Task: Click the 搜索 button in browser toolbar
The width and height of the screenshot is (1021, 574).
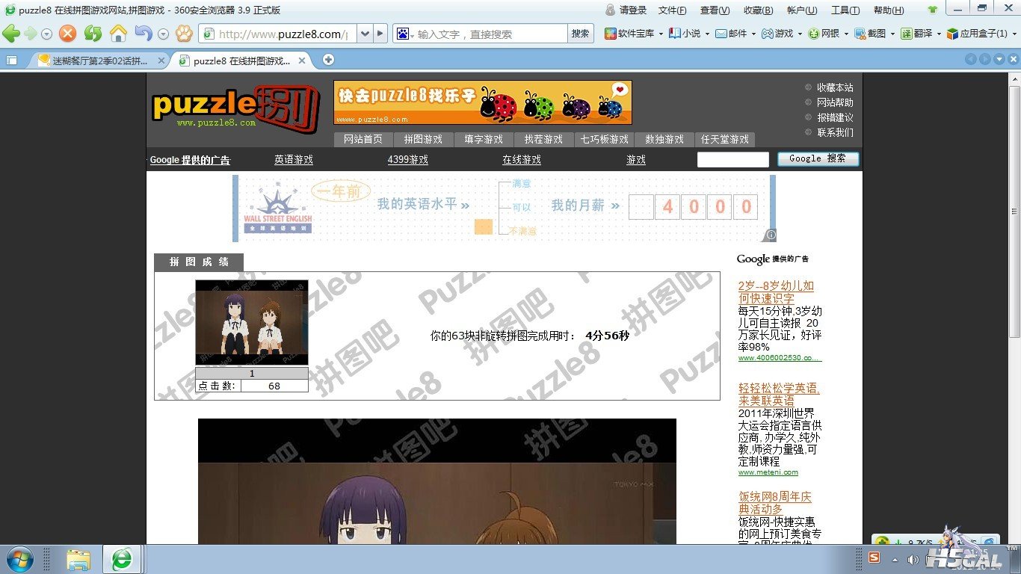Action: pyautogui.click(x=580, y=34)
